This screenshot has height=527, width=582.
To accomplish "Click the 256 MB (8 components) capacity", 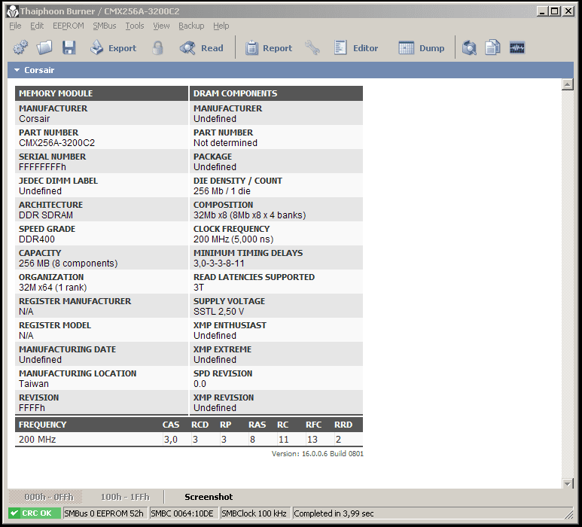I will pyautogui.click(x=69, y=263).
